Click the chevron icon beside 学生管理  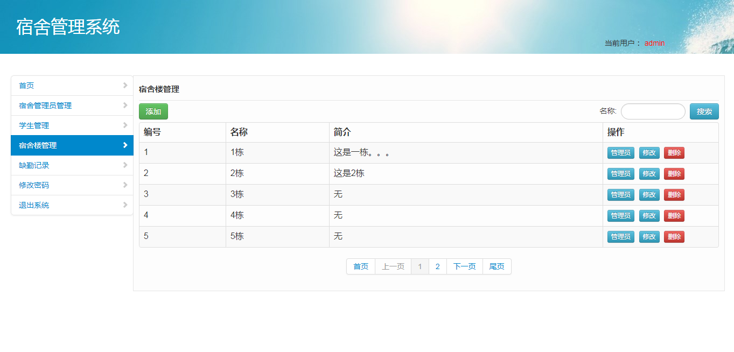pyautogui.click(x=125, y=125)
